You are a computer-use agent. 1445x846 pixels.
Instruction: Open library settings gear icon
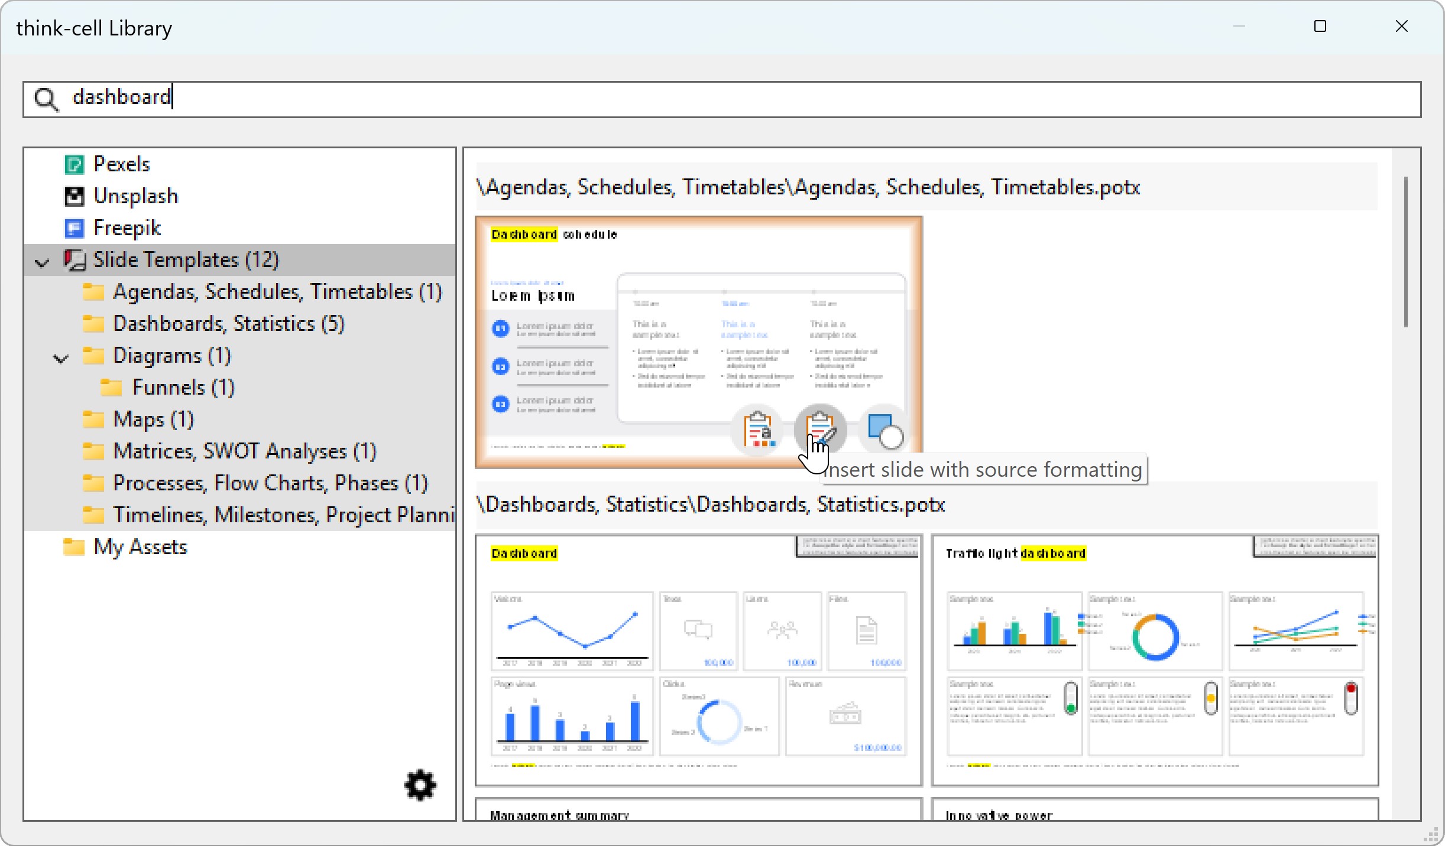(420, 785)
